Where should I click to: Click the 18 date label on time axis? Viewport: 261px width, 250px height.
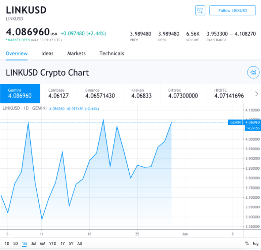pyautogui.click(x=90, y=234)
